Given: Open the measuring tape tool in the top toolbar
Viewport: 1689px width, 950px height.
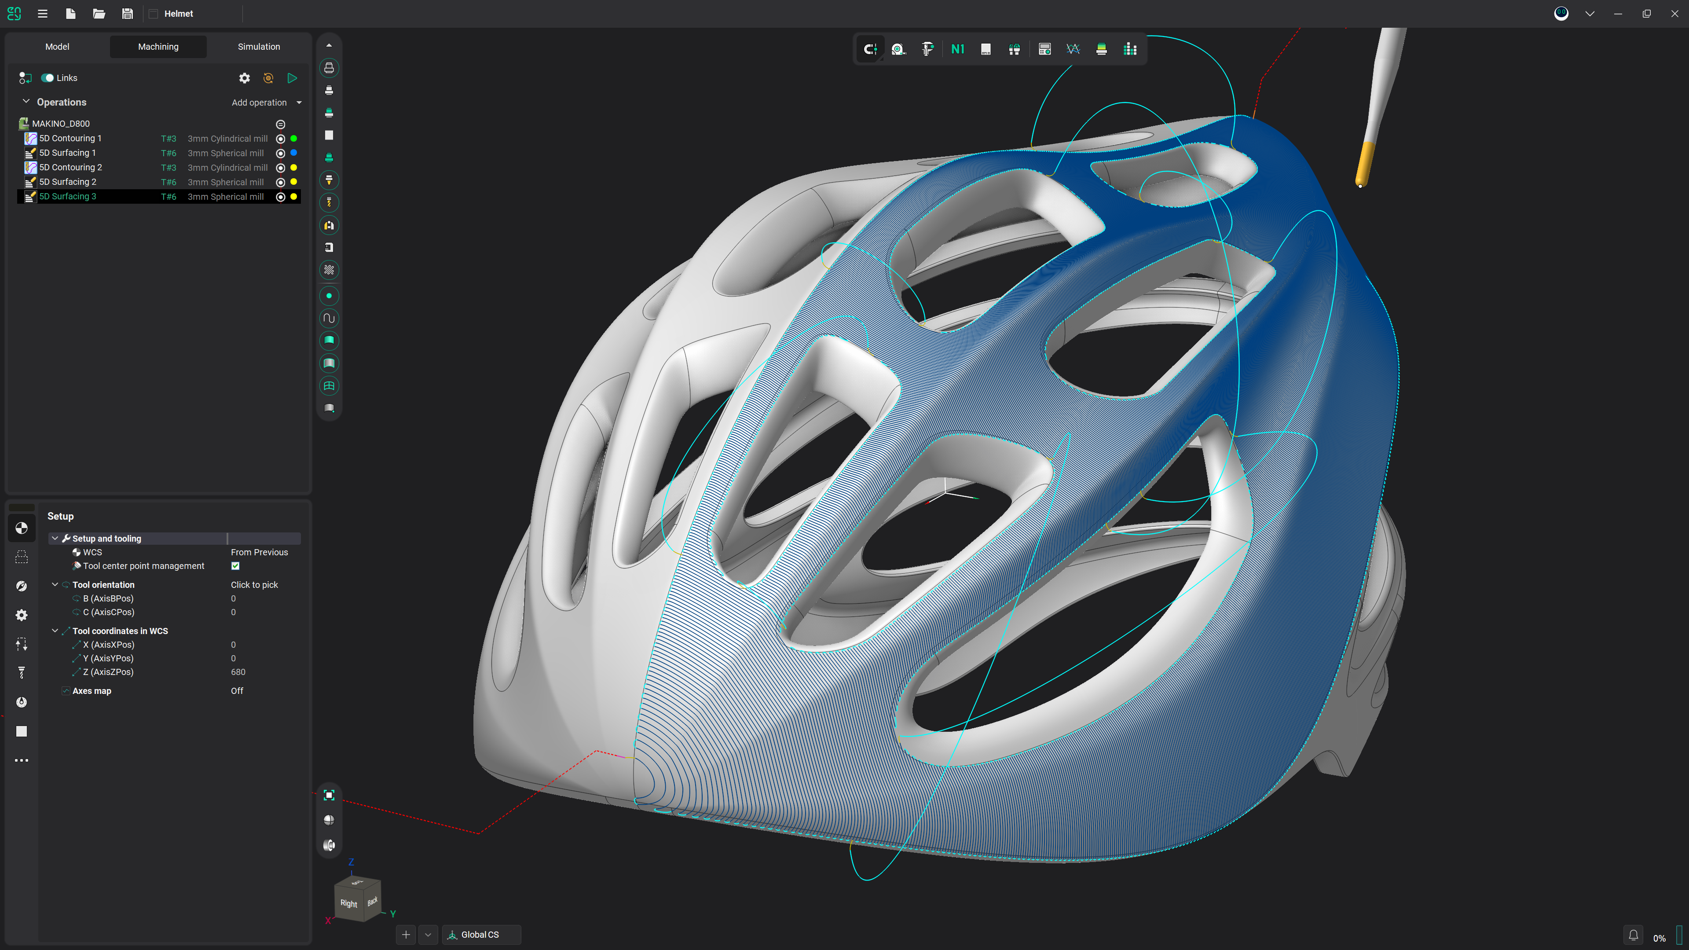Looking at the screenshot, I should 898,49.
